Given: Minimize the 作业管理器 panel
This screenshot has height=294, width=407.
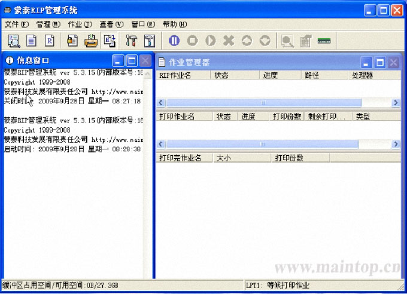Looking at the screenshot, I should (x=366, y=62).
